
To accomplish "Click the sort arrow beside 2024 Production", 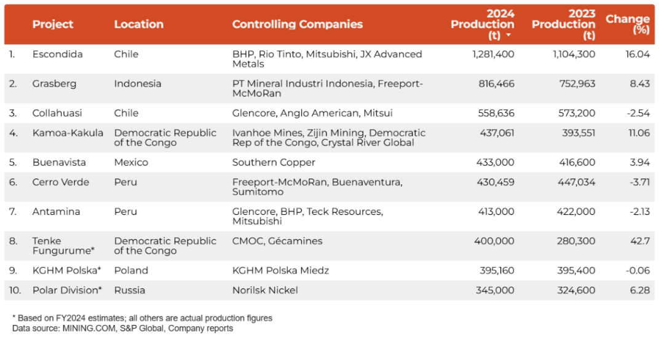I will coord(508,36).
